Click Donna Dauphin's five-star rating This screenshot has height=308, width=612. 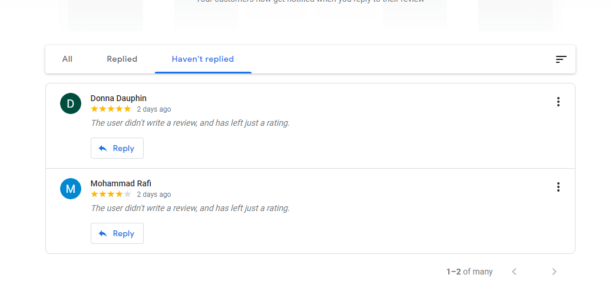[111, 109]
